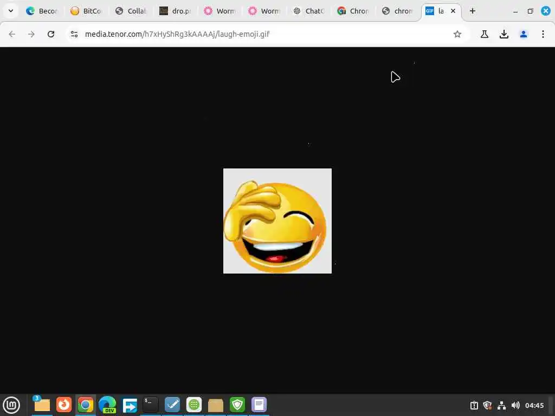This screenshot has height=416, width=555.
Task: Restore the Chrome window size
Action: tap(530, 11)
